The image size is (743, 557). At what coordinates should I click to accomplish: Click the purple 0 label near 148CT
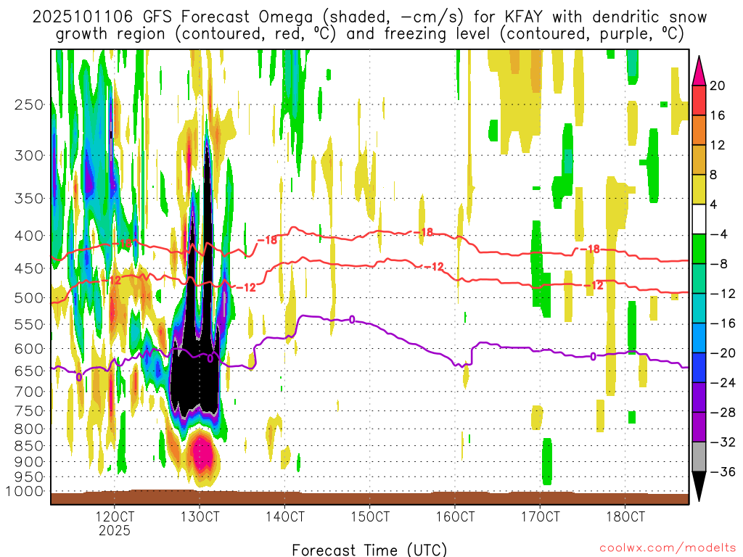click(352, 320)
